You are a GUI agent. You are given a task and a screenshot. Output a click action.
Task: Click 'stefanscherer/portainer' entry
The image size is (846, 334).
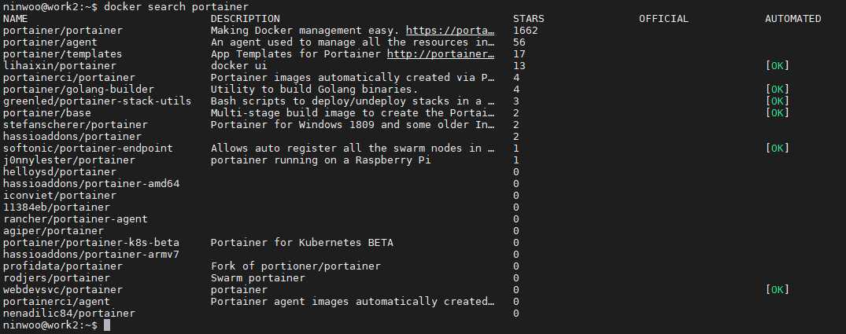75,125
